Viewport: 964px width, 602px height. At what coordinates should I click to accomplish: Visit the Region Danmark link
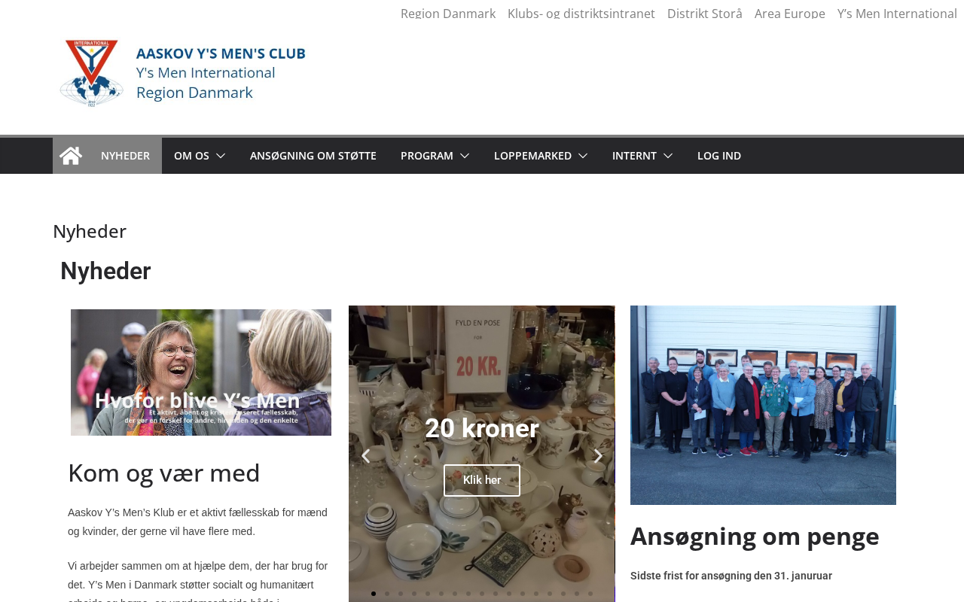448,13
